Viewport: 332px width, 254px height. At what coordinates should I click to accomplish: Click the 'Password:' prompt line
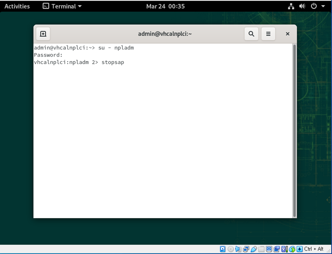coord(48,55)
